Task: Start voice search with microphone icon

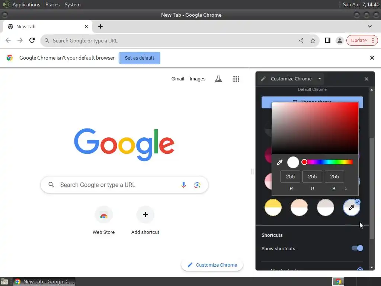Action: [x=183, y=185]
